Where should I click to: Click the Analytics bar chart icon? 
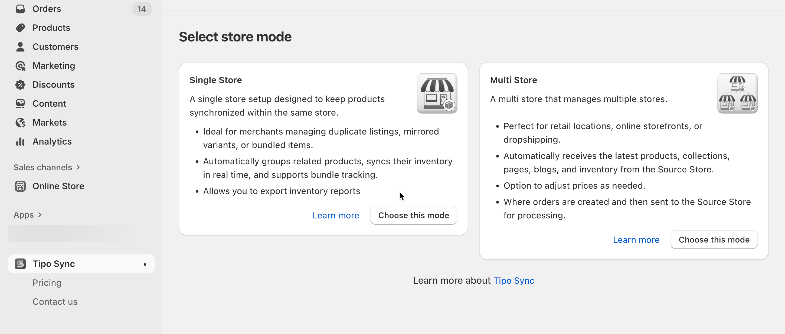click(x=20, y=141)
